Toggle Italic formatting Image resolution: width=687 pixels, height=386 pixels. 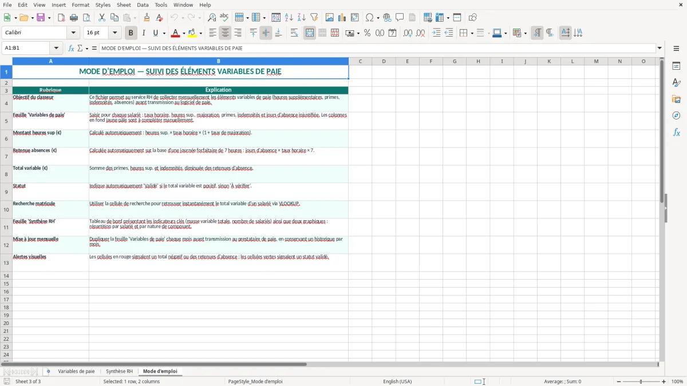point(144,33)
